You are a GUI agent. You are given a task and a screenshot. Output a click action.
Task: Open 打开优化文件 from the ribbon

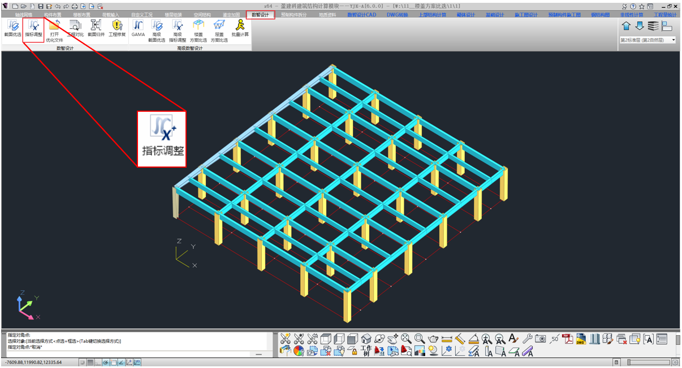[x=54, y=31]
